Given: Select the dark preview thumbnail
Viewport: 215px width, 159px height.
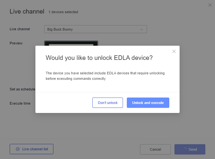Looking at the screenshot, I should pos(71,43).
